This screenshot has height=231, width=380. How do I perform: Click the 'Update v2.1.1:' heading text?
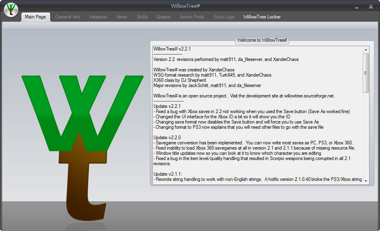pyautogui.click(x=168, y=174)
